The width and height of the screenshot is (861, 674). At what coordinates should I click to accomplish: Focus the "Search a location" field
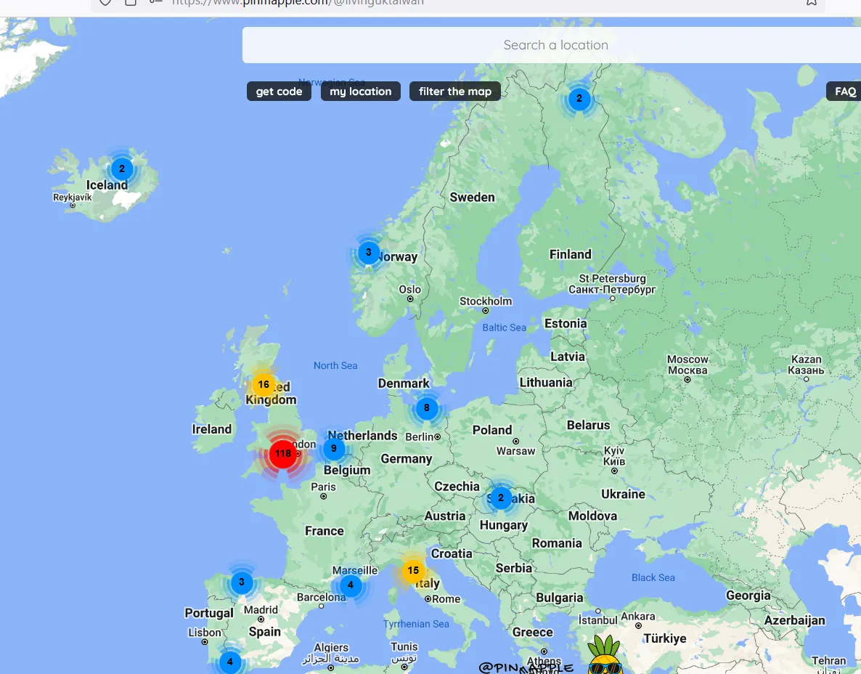(555, 45)
